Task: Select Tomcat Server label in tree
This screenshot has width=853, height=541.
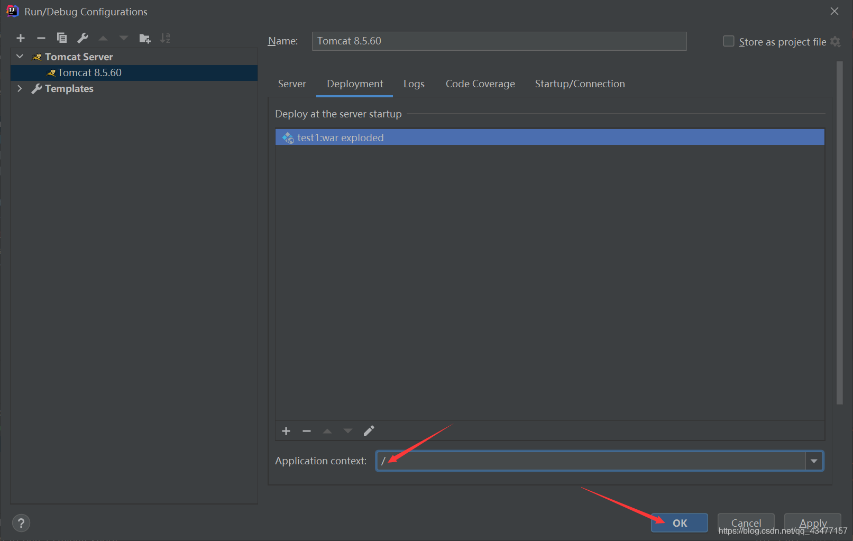Action: [79, 57]
